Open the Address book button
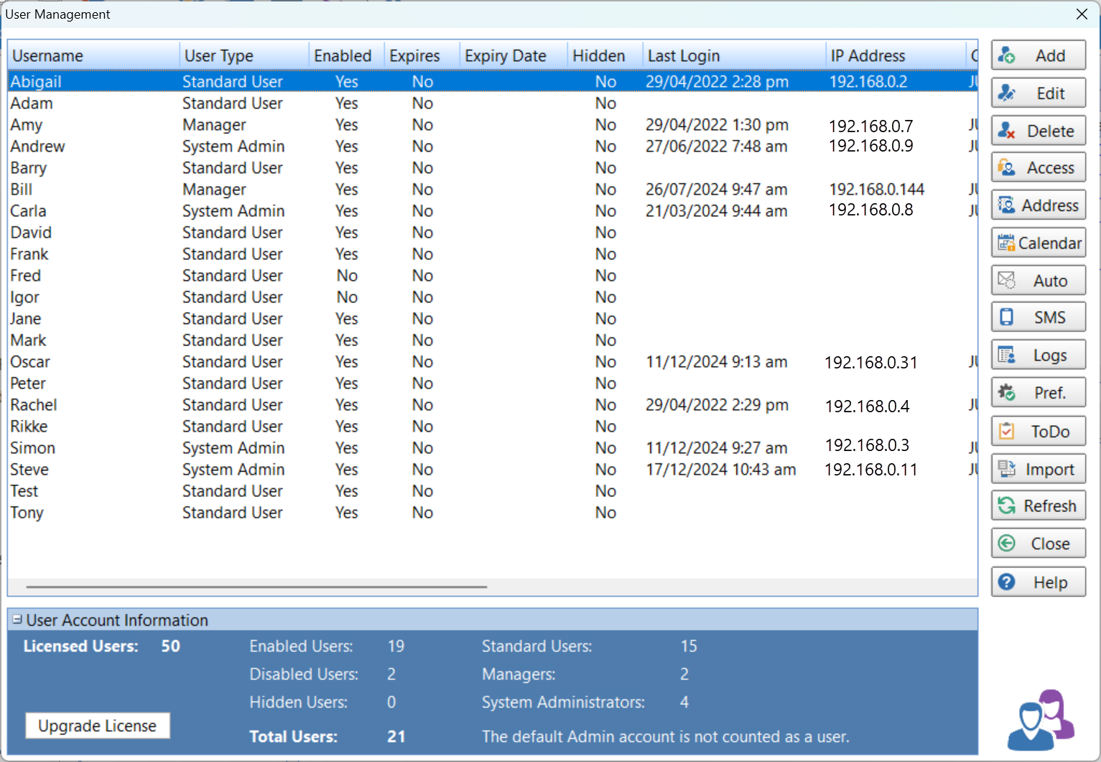Image resolution: width=1101 pixels, height=762 pixels. click(1039, 205)
